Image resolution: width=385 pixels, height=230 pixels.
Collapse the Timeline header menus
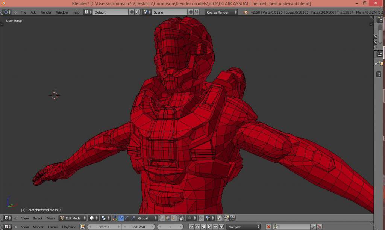pos(15,227)
